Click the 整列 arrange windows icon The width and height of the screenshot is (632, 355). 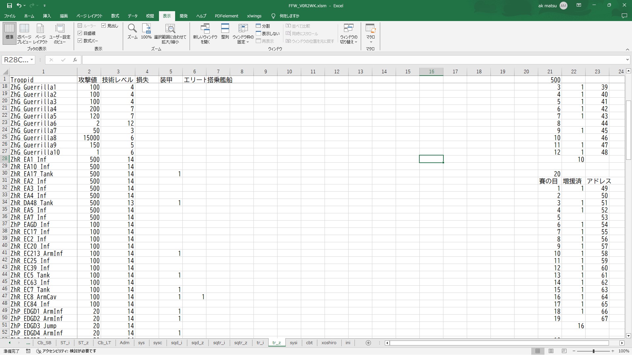[225, 32]
